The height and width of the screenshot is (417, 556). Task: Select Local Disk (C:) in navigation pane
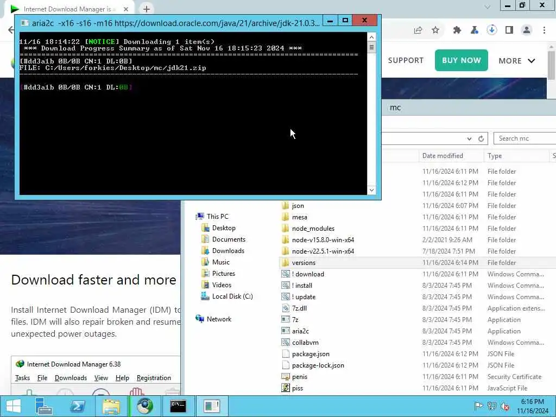click(x=232, y=296)
